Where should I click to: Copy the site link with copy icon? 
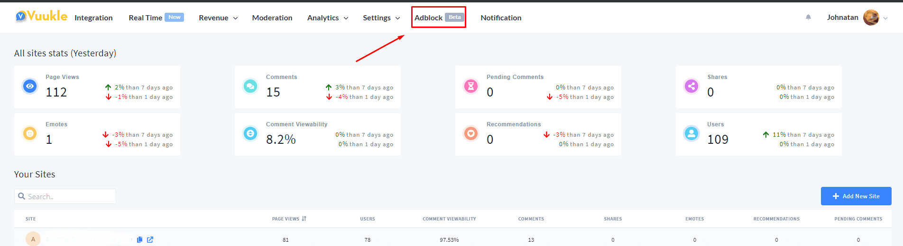139,240
